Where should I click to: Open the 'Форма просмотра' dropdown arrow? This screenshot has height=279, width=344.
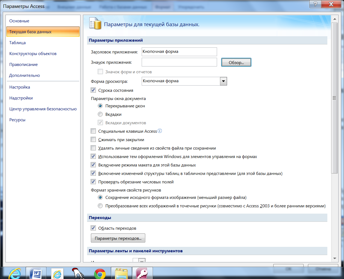(223, 81)
